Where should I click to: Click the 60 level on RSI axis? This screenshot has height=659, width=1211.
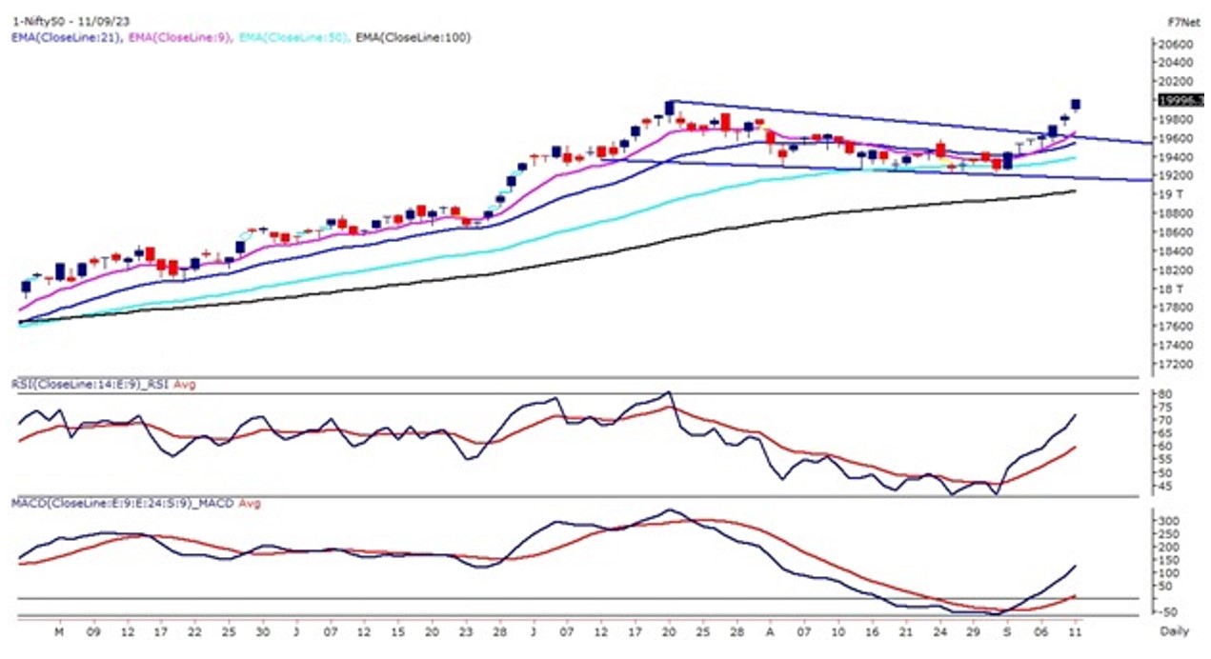1166,447
